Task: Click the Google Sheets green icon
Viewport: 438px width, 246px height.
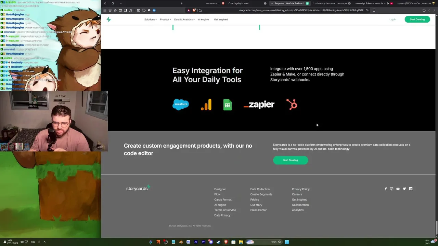Action: coord(228,105)
